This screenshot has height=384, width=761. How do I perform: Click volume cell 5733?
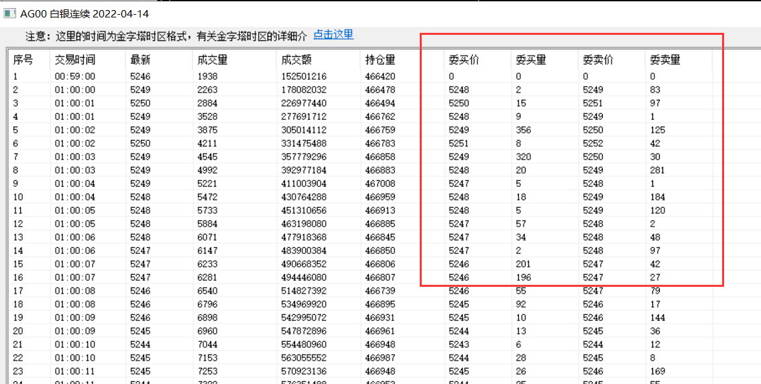[x=208, y=211]
